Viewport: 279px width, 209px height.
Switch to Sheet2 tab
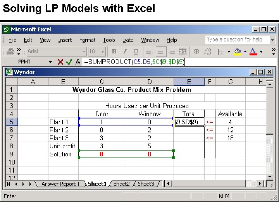click(x=122, y=184)
